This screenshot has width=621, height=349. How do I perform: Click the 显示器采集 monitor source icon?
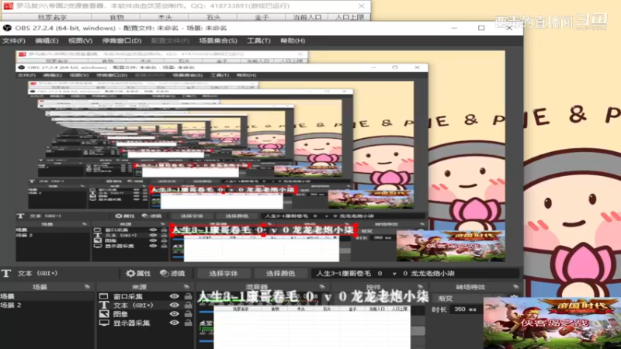click(x=104, y=323)
